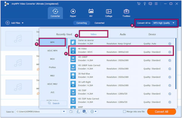Open the Ripper module
The image size is (182, 118).
click(x=73, y=13)
